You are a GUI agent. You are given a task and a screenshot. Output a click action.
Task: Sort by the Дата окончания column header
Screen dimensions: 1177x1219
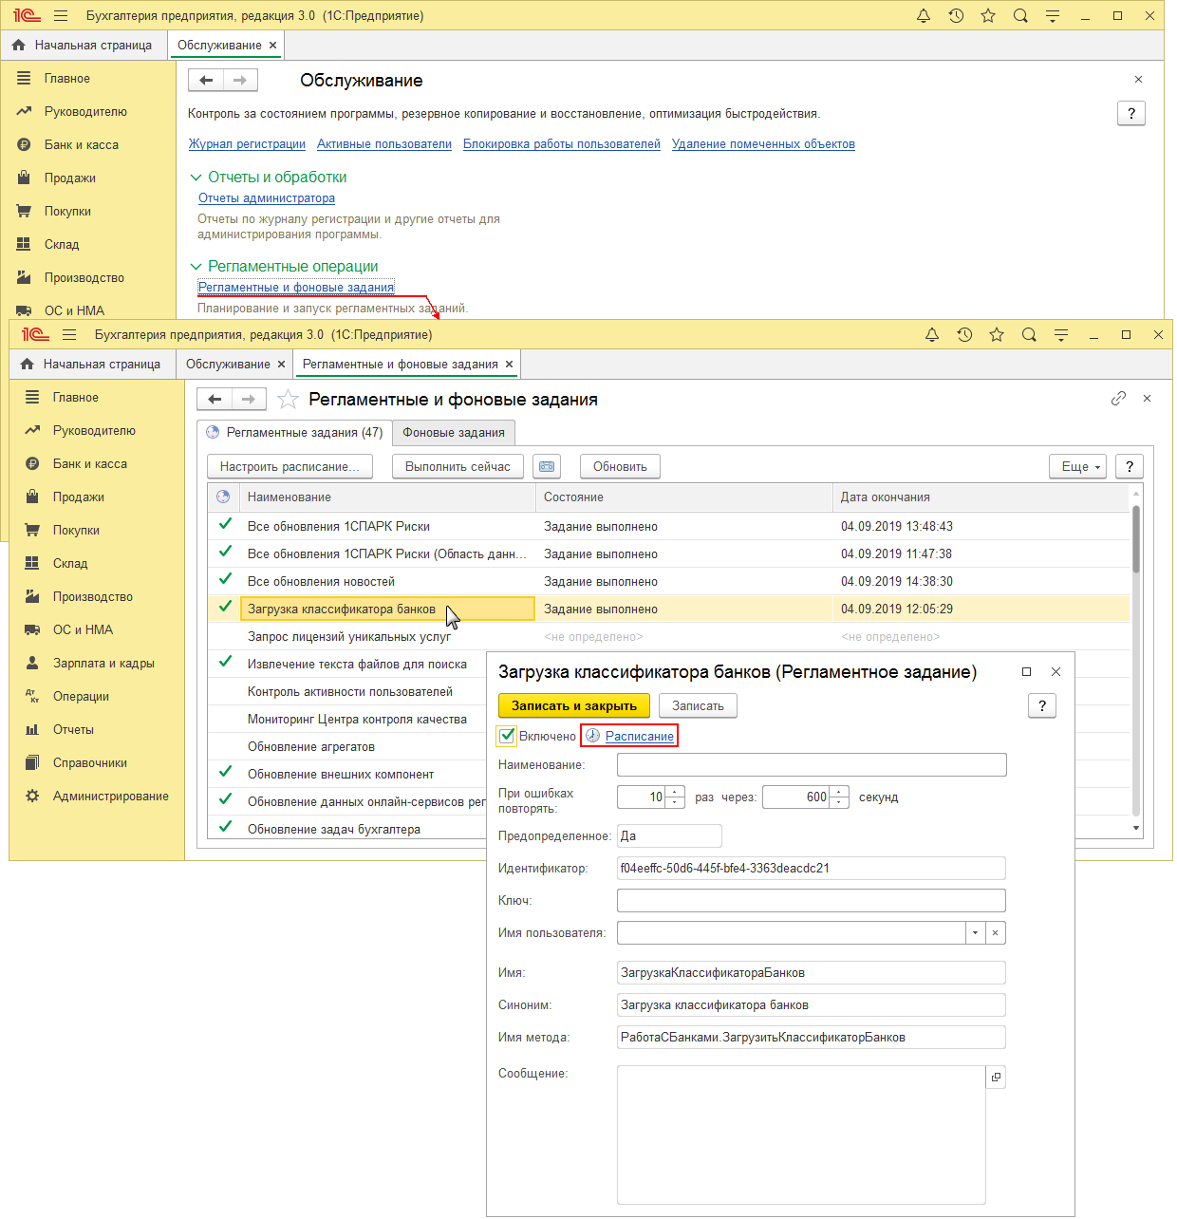[981, 497]
